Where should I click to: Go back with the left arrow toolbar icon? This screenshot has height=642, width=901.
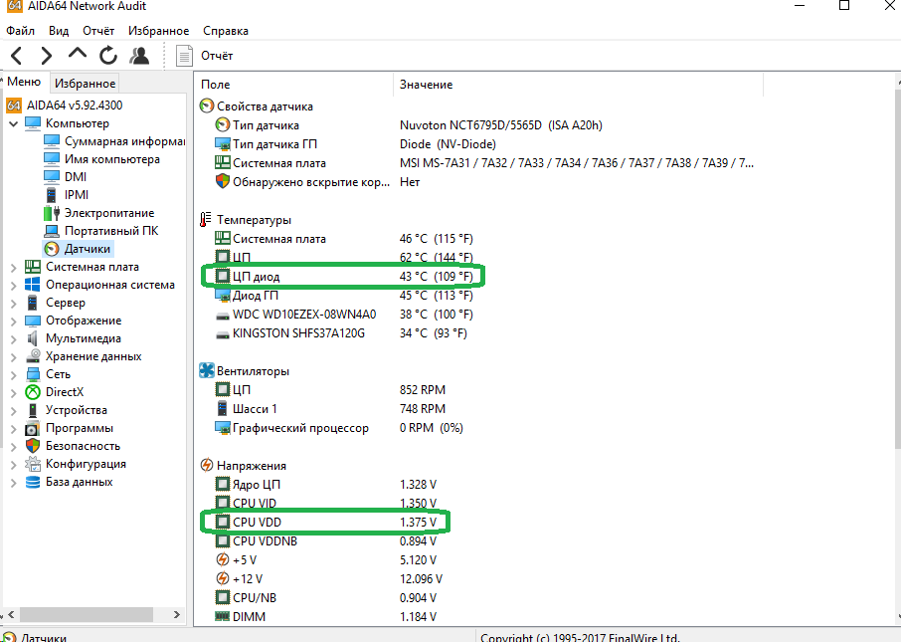click(x=17, y=56)
